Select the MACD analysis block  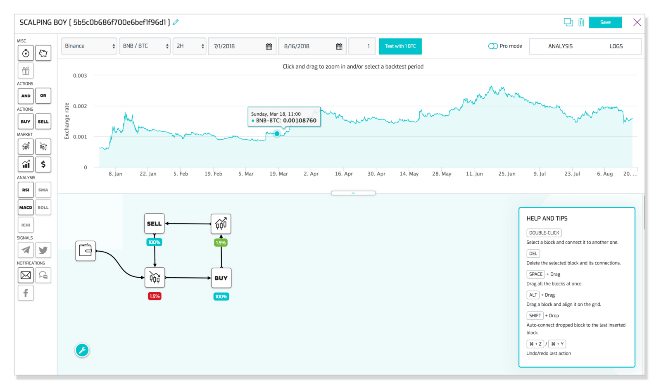coord(26,207)
